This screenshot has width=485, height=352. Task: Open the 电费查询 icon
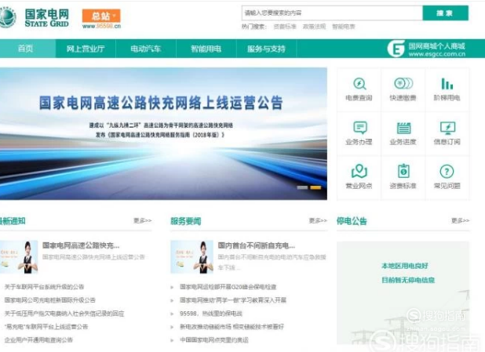[359, 84]
